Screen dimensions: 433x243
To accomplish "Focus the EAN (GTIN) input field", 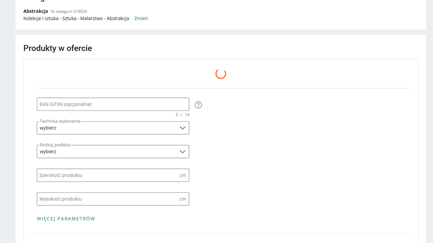I will [113, 104].
